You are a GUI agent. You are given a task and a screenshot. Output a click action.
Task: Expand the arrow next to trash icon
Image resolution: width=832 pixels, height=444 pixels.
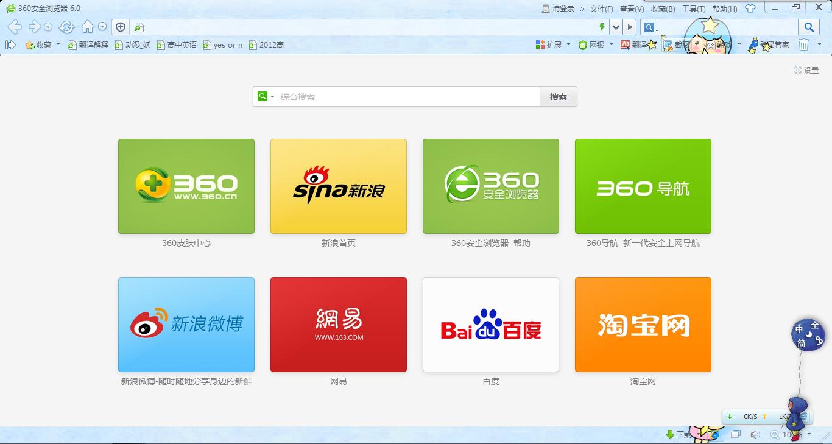click(x=819, y=44)
